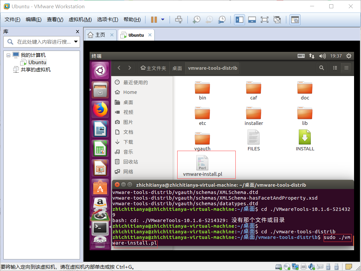Switch to the 主页 tab

pos(100,35)
